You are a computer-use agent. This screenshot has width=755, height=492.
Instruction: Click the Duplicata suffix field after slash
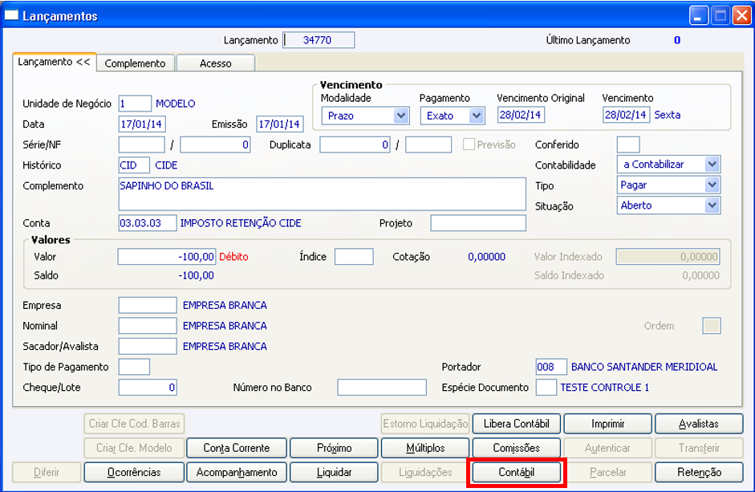click(x=428, y=144)
